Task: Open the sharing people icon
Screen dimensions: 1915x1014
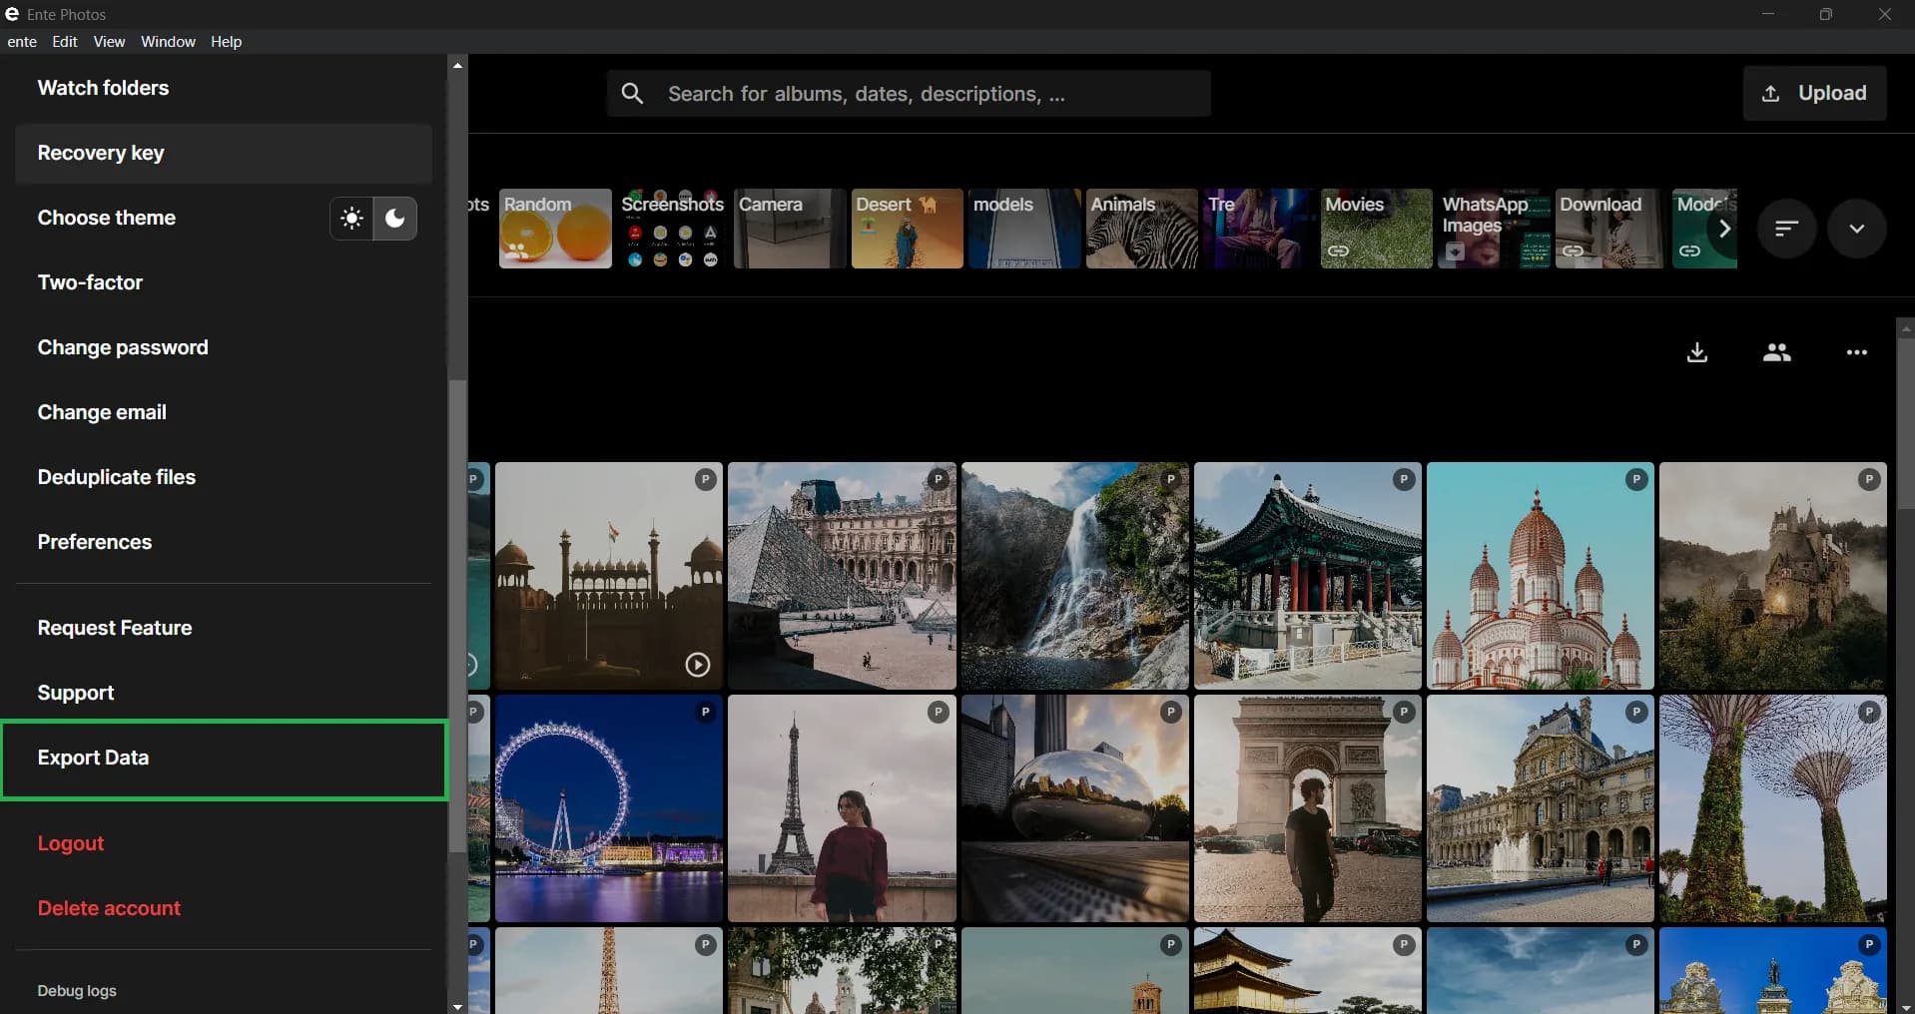Action: click(1777, 351)
